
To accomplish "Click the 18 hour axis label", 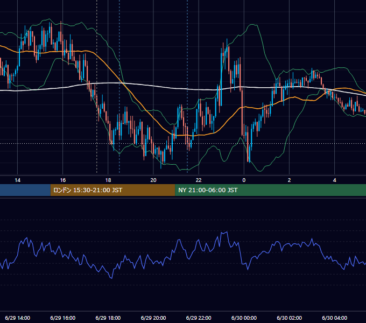I will pos(108,180).
